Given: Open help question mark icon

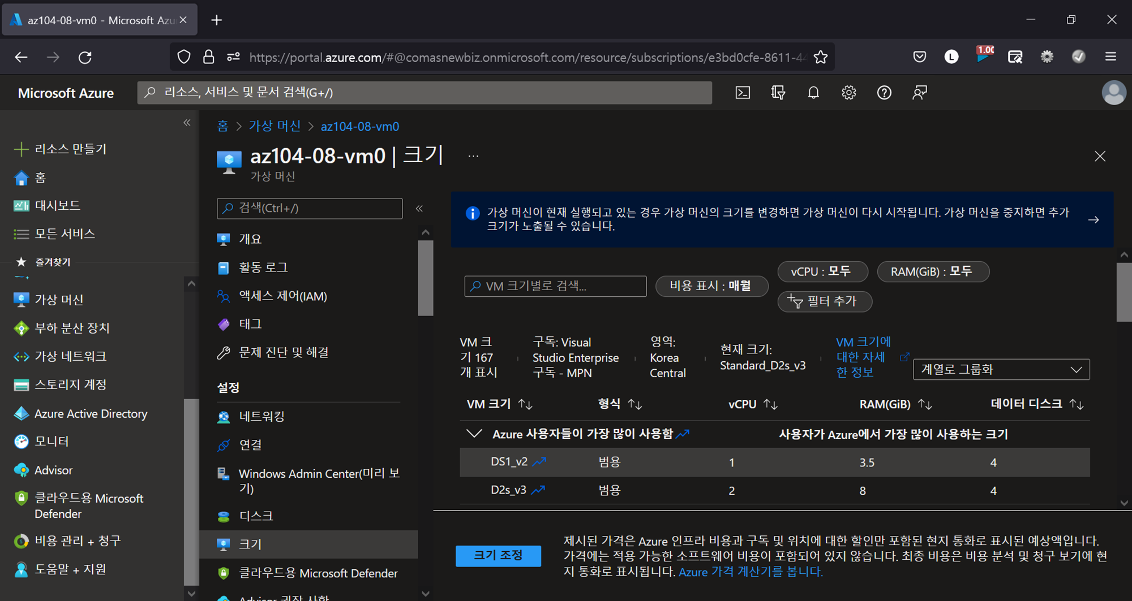Looking at the screenshot, I should [x=884, y=93].
